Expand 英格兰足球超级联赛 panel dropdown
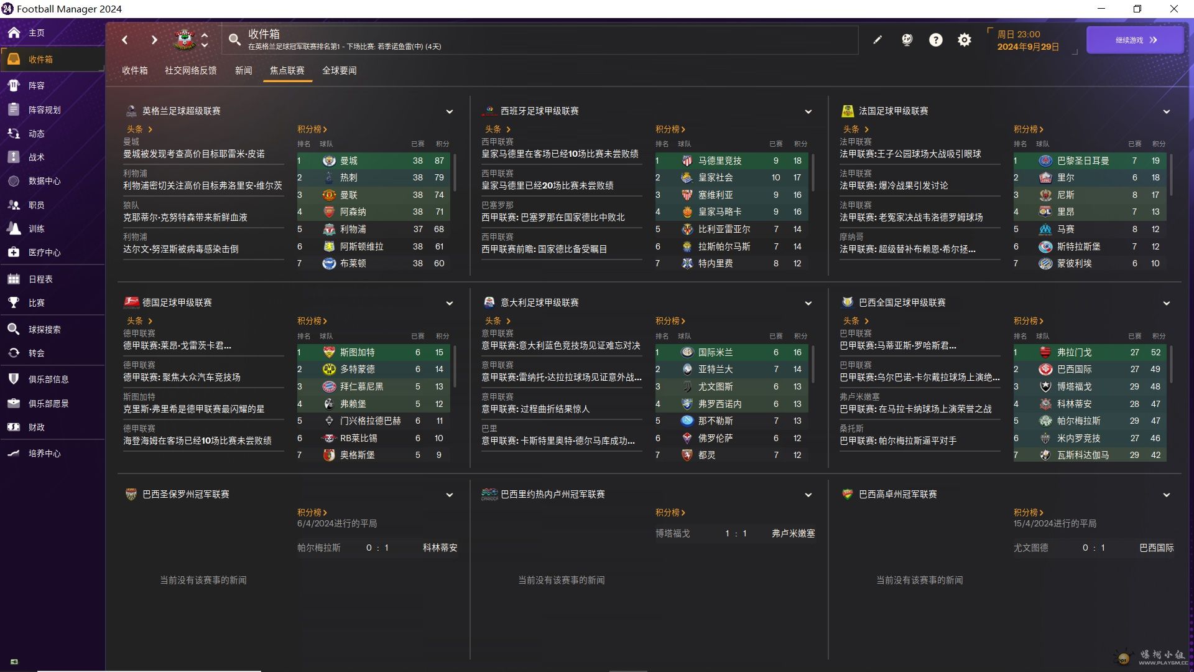This screenshot has width=1194, height=672. coord(450,111)
